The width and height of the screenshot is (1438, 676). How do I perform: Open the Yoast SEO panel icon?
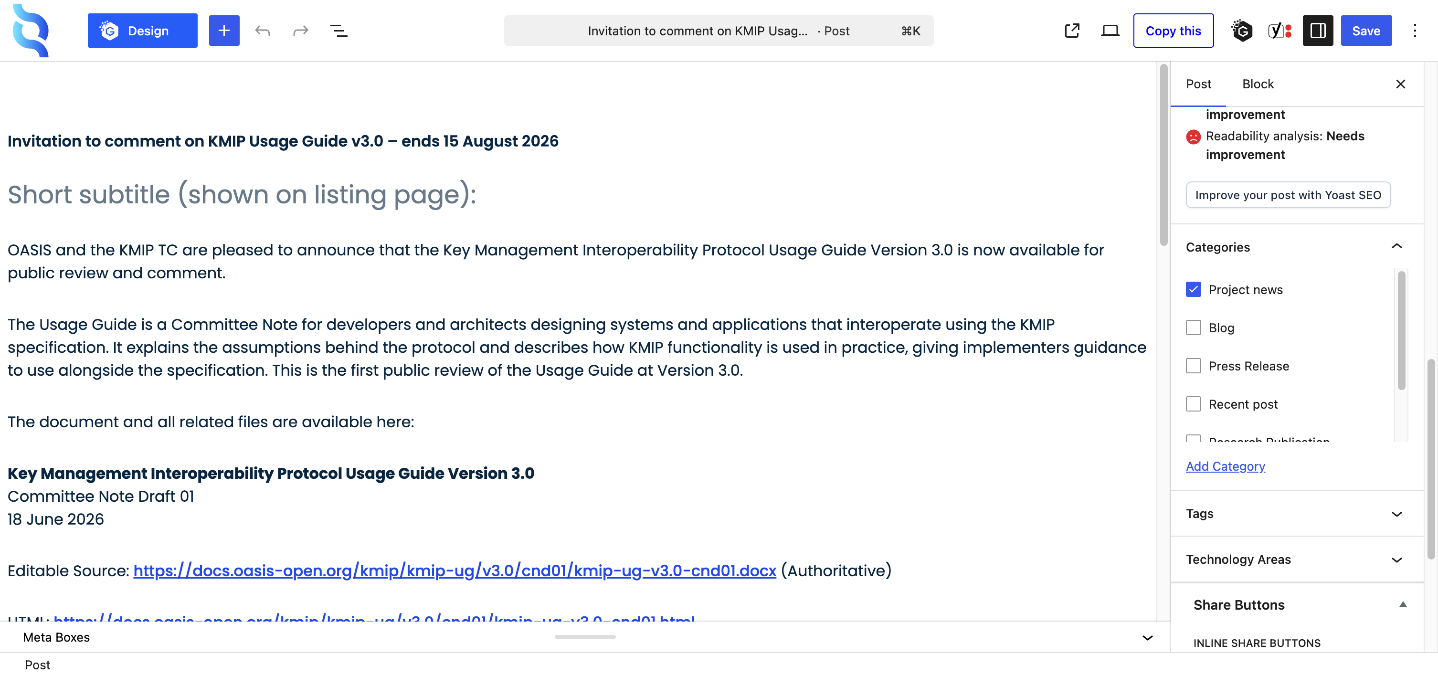1279,31
